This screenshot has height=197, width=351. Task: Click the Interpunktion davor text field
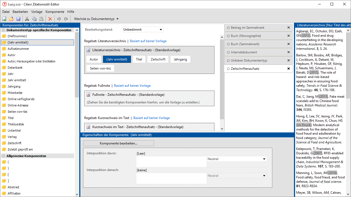coord(171,162)
